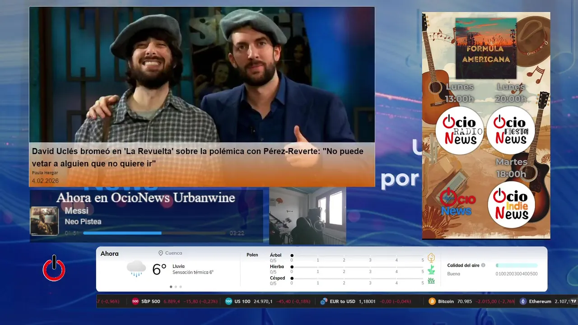
Task: Open the Calidad del aire info icon
Action: tap(483, 265)
